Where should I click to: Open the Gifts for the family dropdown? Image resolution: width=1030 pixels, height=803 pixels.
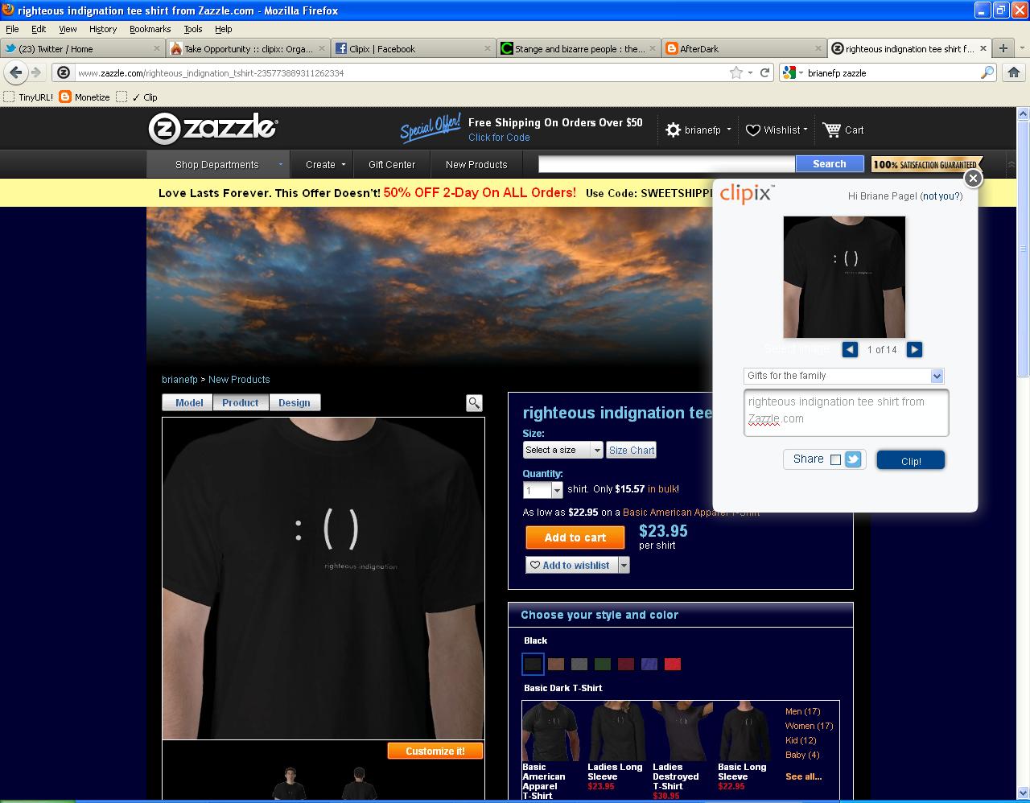pos(843,376)
